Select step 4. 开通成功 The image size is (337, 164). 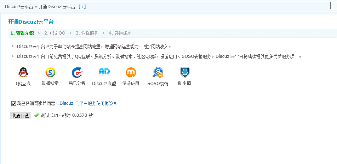(120, 33)
